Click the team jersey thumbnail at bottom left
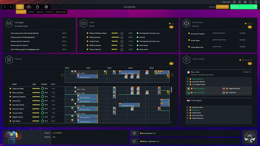 pos(11,137)
